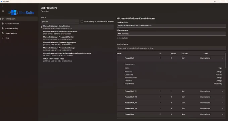Screen dimensions: 228x121
Task: Go to Saved Sessions
Action: click(19, 33)
